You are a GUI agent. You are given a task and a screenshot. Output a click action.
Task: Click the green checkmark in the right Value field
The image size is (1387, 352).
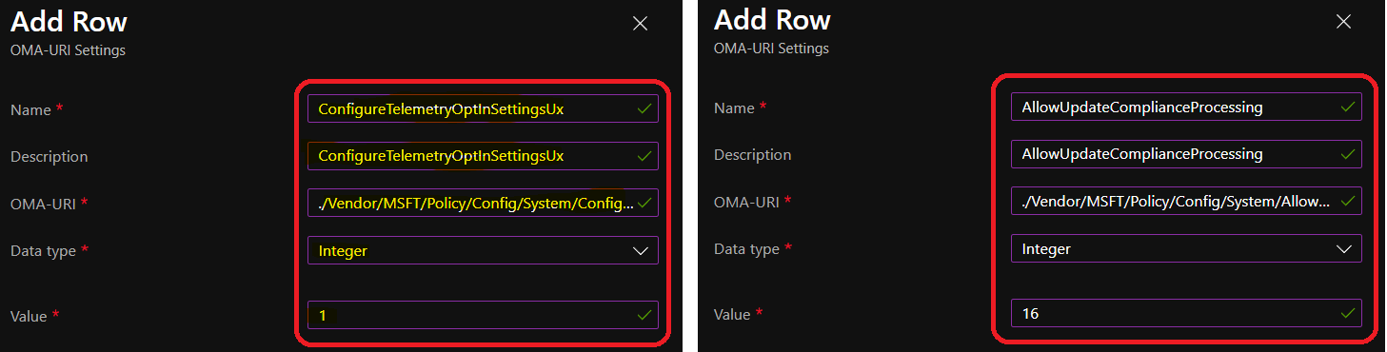point(1347,312)
